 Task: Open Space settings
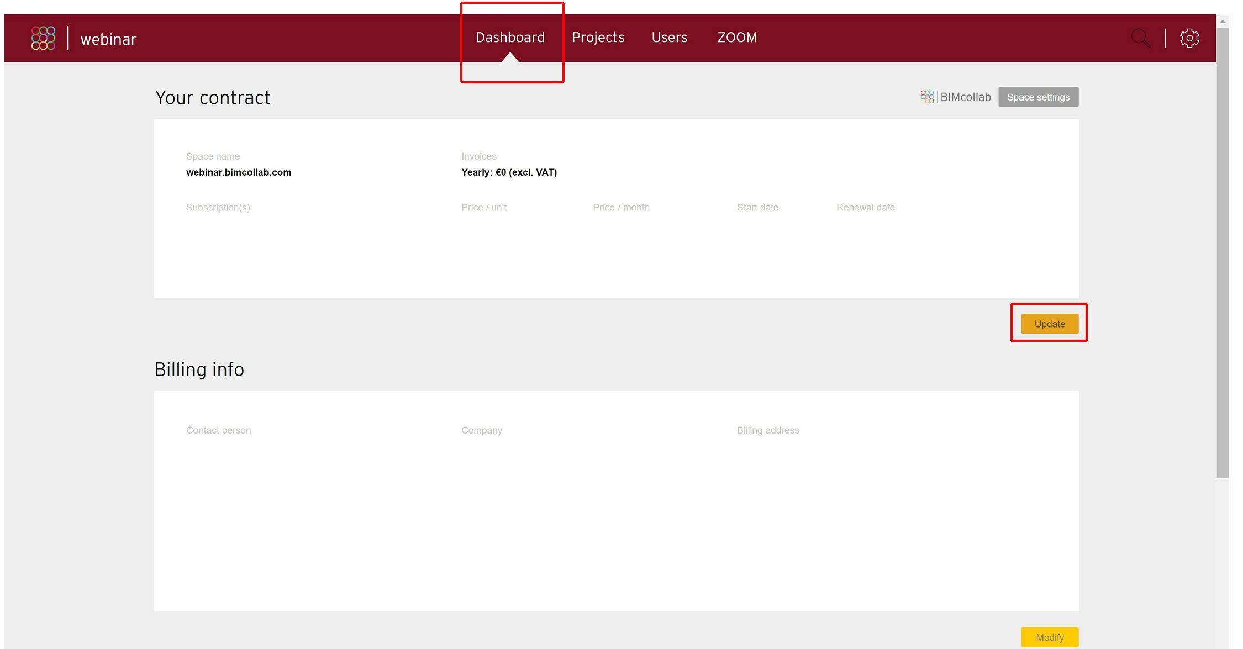tap(1038, 97)
